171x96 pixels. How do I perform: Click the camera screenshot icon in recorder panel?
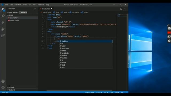[169, 29]
